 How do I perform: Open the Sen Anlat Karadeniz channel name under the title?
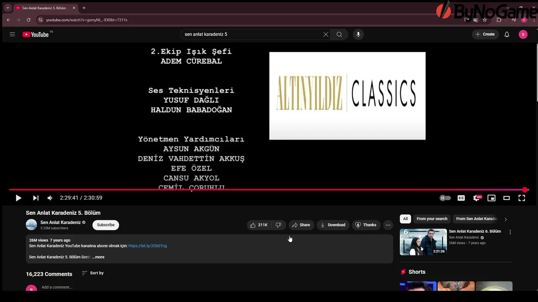61,222
